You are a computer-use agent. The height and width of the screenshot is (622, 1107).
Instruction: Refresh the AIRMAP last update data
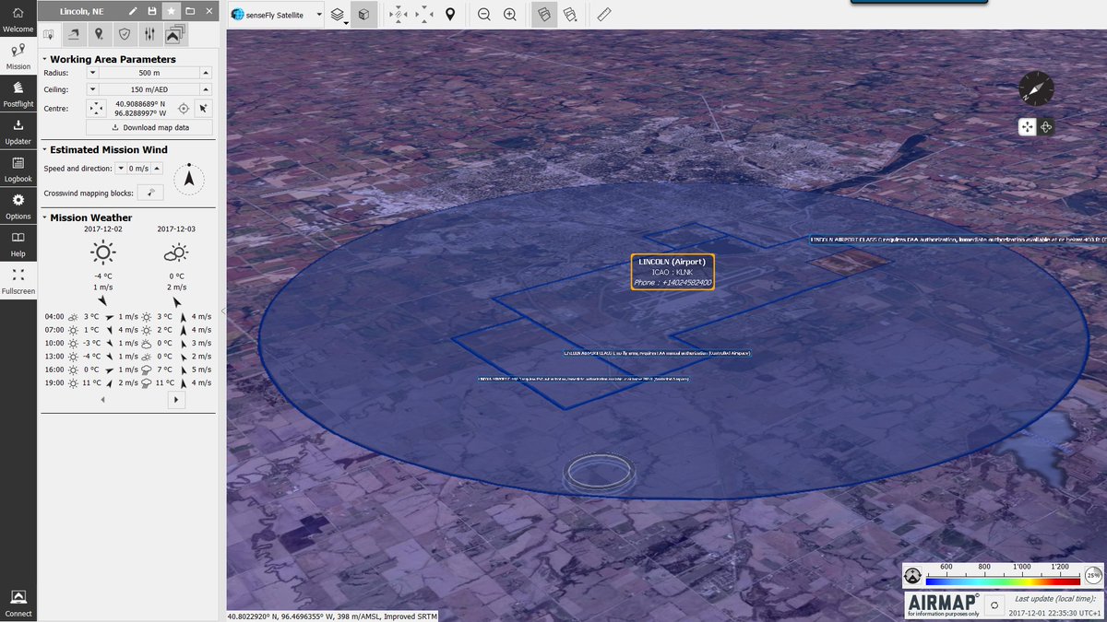pos(994,605)
